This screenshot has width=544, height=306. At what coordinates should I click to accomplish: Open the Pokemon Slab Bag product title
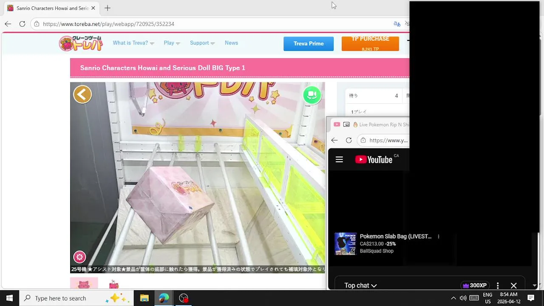click(395, 236)
